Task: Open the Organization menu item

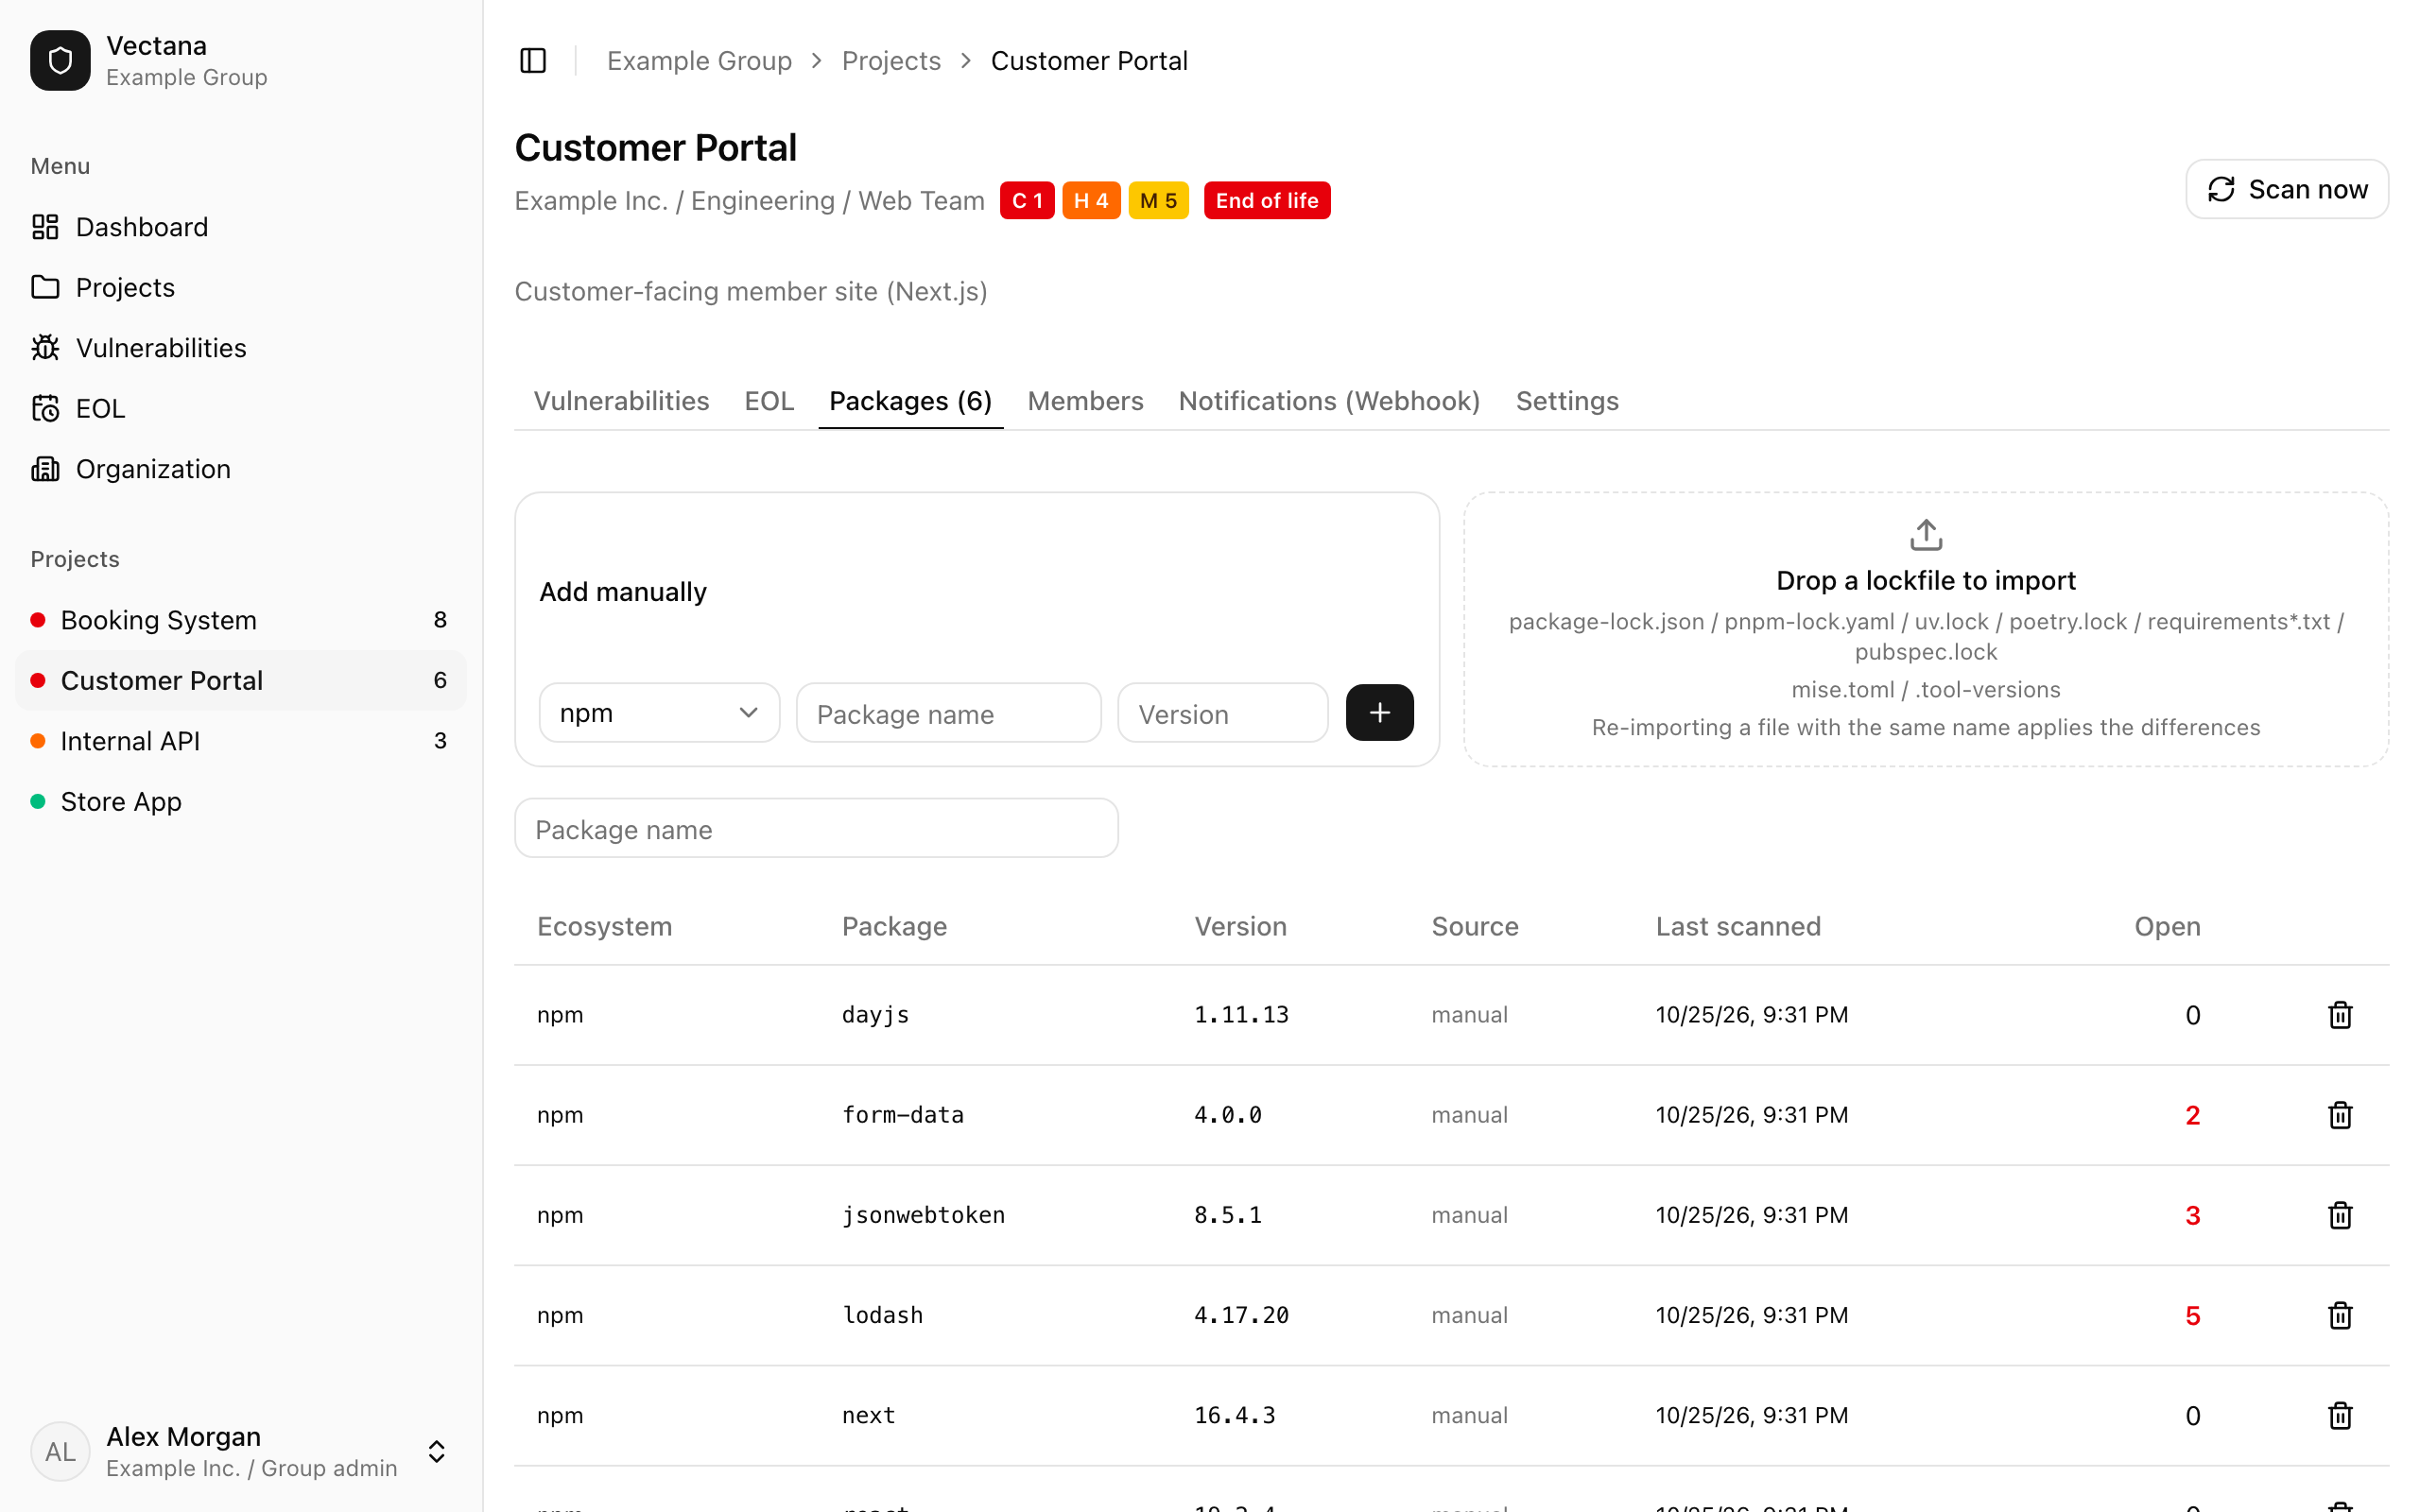Action: [241, 469]
